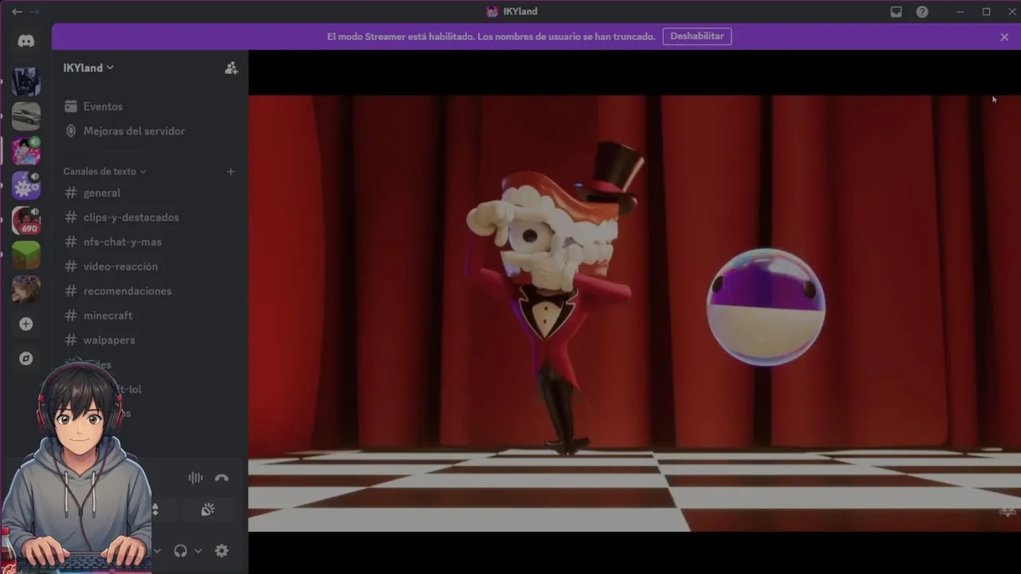Screen dimensions: 1021x574
Task: Collapse the Canales de texto category
Action: (x=104, y=171)
